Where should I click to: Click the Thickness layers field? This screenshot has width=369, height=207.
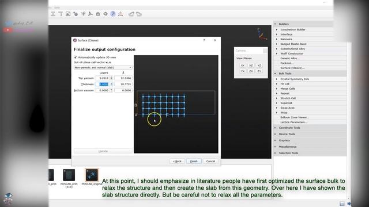click(x=103, y=84)
